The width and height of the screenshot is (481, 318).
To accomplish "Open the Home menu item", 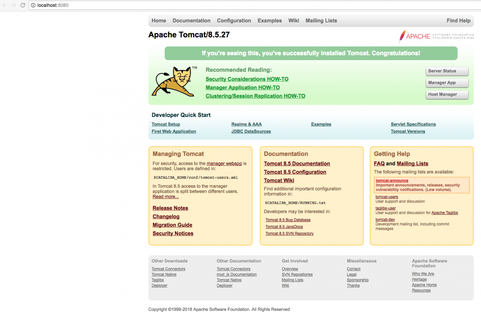I will (x=159, y=21).
